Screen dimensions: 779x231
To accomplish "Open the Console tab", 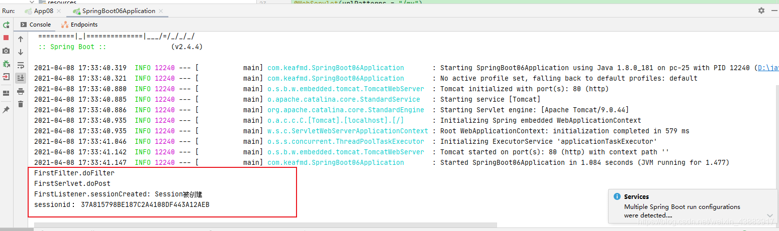I will coord(36,25).
